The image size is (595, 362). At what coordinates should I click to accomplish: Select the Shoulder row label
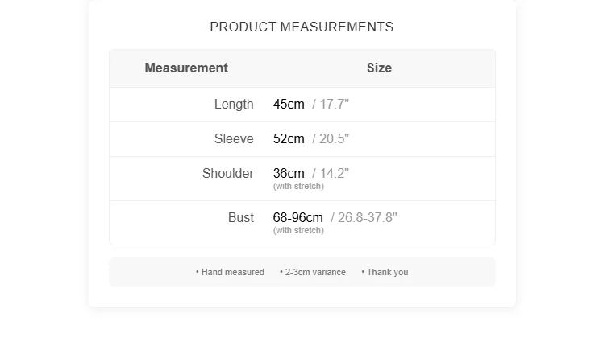tap(228, 174)
